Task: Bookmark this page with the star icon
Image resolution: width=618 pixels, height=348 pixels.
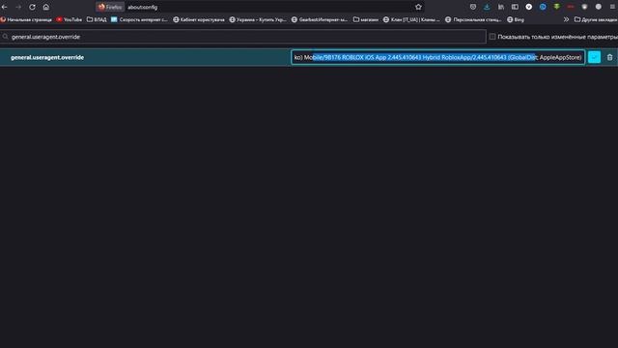Action: click(418, 7)
